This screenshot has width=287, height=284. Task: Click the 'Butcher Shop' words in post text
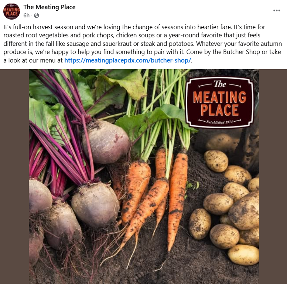pos(236,52)
